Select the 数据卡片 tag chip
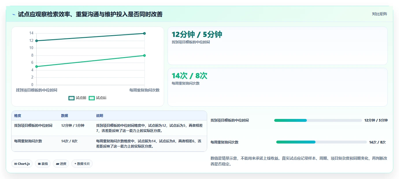Viewport: 399px width, 179px height. coord(82,164)
